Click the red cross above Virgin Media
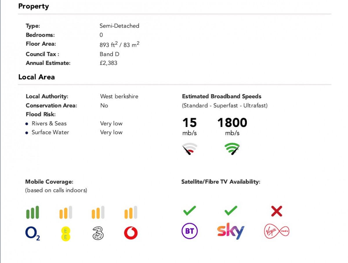 pos(276,211)
